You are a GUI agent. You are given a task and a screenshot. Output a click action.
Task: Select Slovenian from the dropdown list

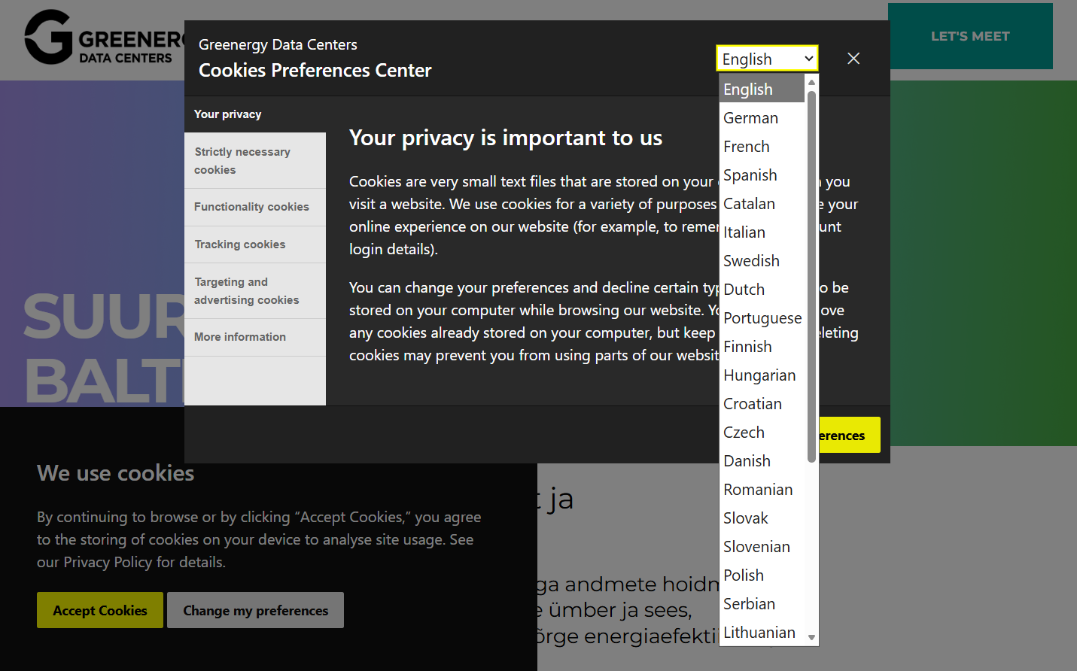pyautogui.click(x=762, y=547)
